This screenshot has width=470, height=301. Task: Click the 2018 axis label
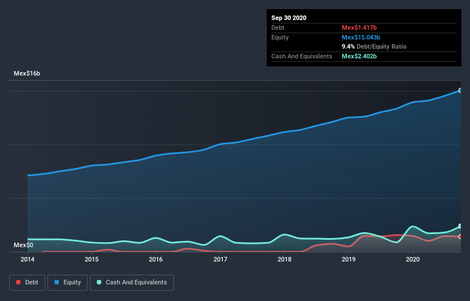tap(285, 259)
